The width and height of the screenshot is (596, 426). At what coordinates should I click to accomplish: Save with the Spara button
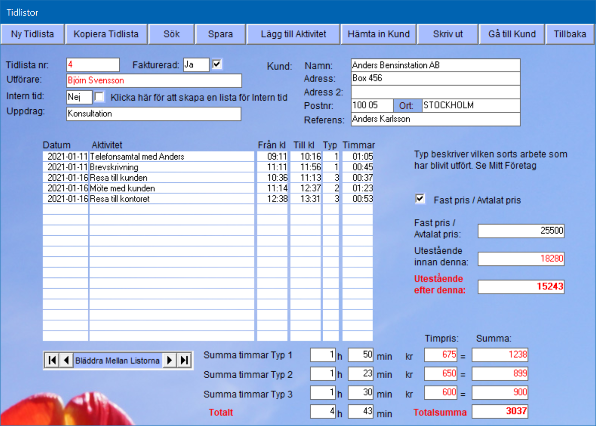coord(220,34)
